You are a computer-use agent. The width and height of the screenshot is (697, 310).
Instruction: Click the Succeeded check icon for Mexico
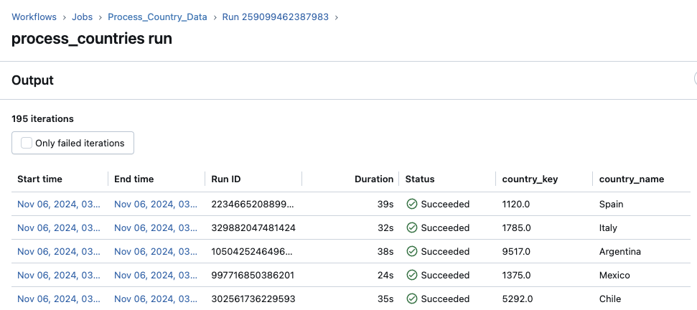[x=412, y=276]
